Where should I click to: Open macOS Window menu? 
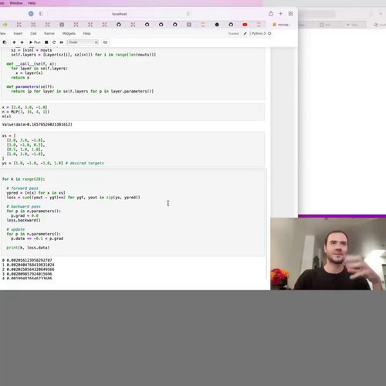(16, 3)
